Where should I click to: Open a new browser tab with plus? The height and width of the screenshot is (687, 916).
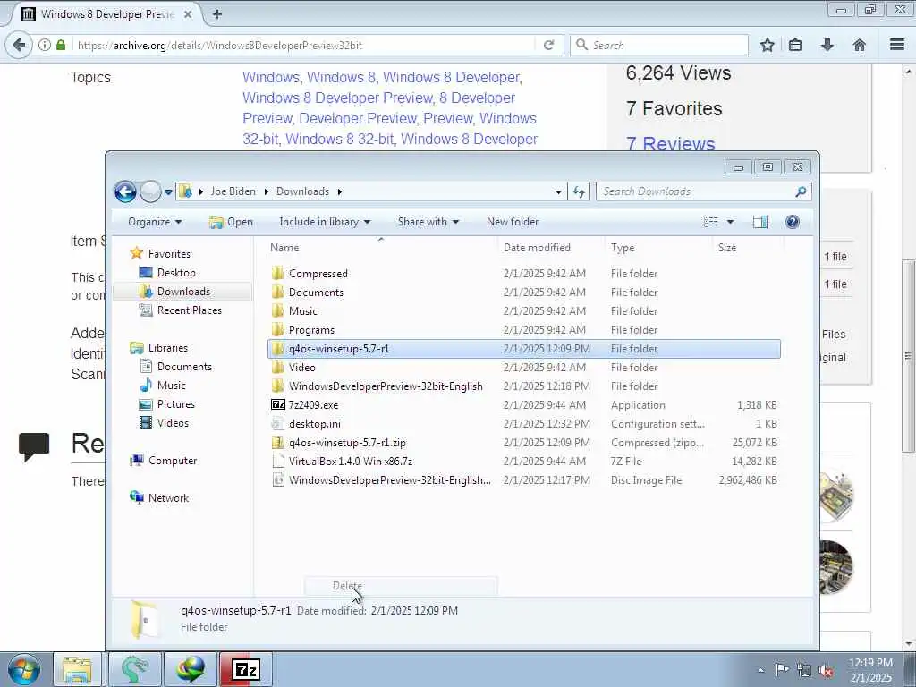(x=216, y=14)
